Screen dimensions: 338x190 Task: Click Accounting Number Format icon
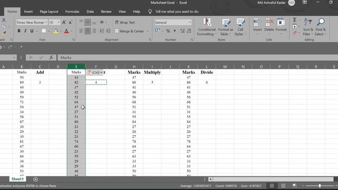click(157, 31)
